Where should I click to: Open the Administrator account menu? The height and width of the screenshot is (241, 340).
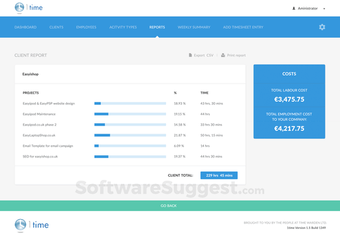(309, 9)
